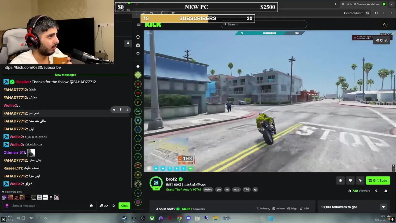Select the Arabic tag
Screen dimensions: 396x223
coord(208,190)
